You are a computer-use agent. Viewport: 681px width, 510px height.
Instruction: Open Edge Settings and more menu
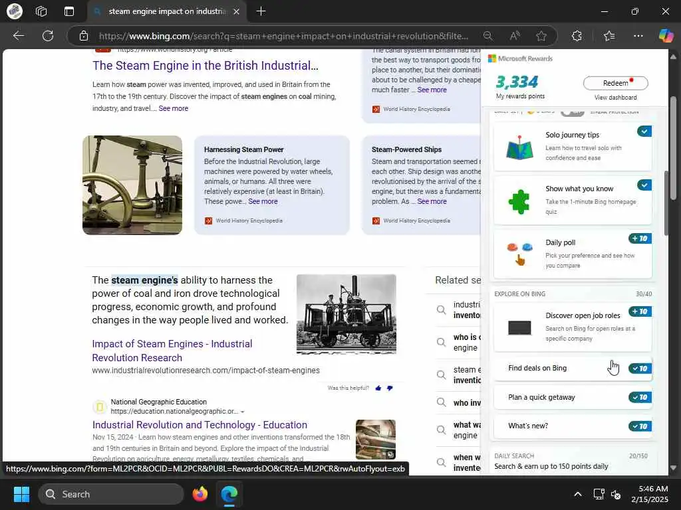pyautogui.click(x=638, y=36)
